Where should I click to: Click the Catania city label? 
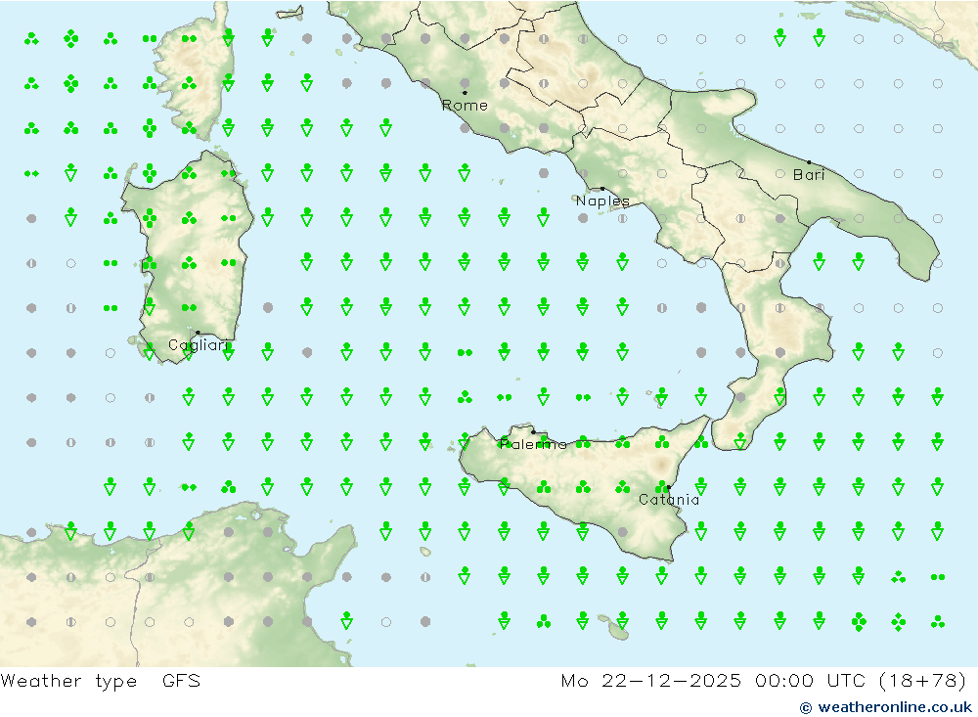point(669,499)
